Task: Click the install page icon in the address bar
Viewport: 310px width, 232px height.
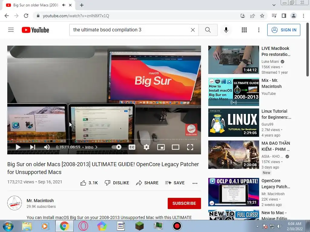Action: point(242,16)
